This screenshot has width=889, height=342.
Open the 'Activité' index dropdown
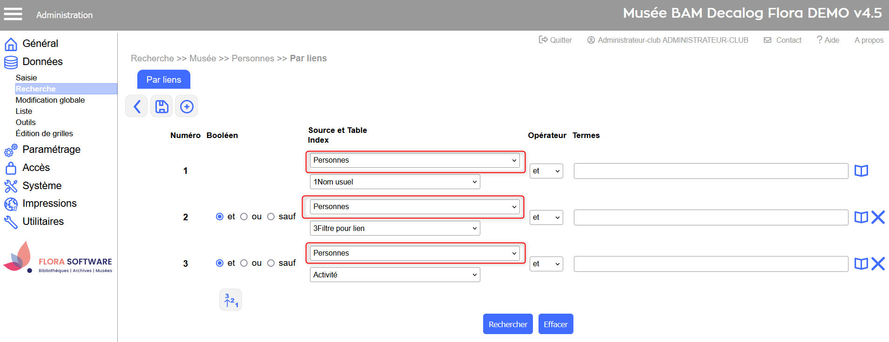(395, 275)
